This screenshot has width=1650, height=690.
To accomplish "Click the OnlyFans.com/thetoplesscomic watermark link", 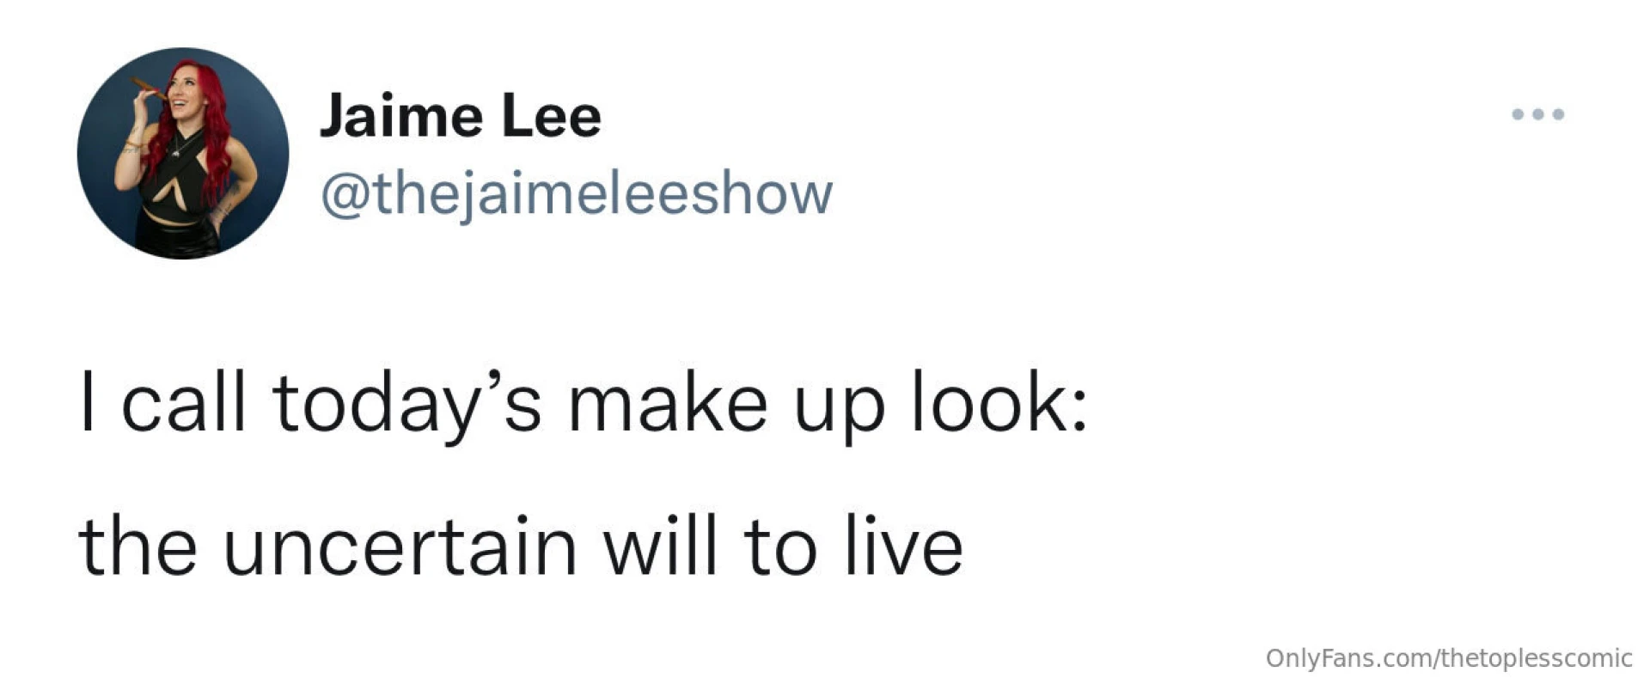I will [x=1449, y=658].
